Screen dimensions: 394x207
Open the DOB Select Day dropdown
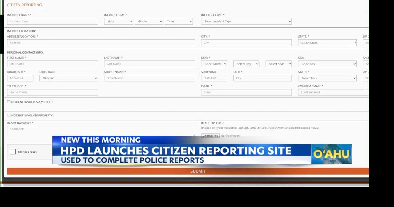[246, 64]
